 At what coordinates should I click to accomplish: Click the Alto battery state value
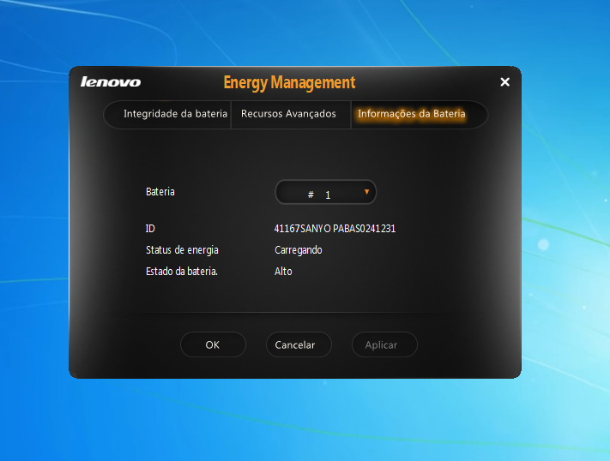pos(283,272)
